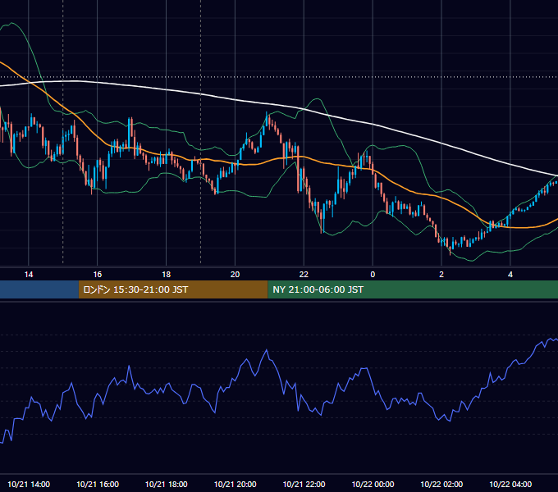Click the '22' hour label on price chart axis

(304, 275)
